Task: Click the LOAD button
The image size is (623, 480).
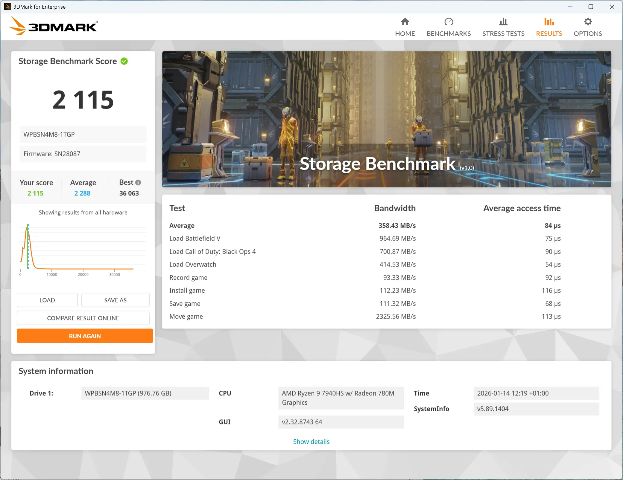Action: coord(47,300)
